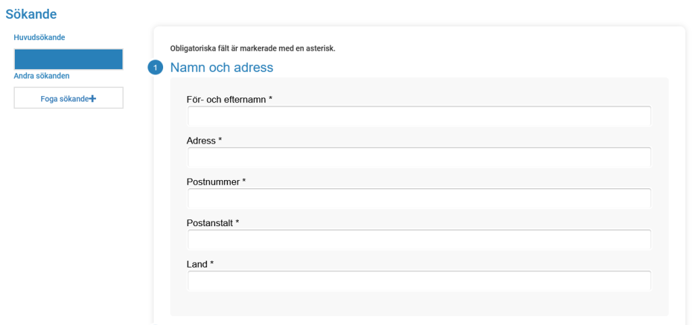Activate the Postanstalt input field

(419, 240)
